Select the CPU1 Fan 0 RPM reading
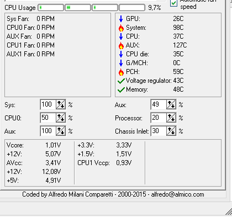 point(30,45)
